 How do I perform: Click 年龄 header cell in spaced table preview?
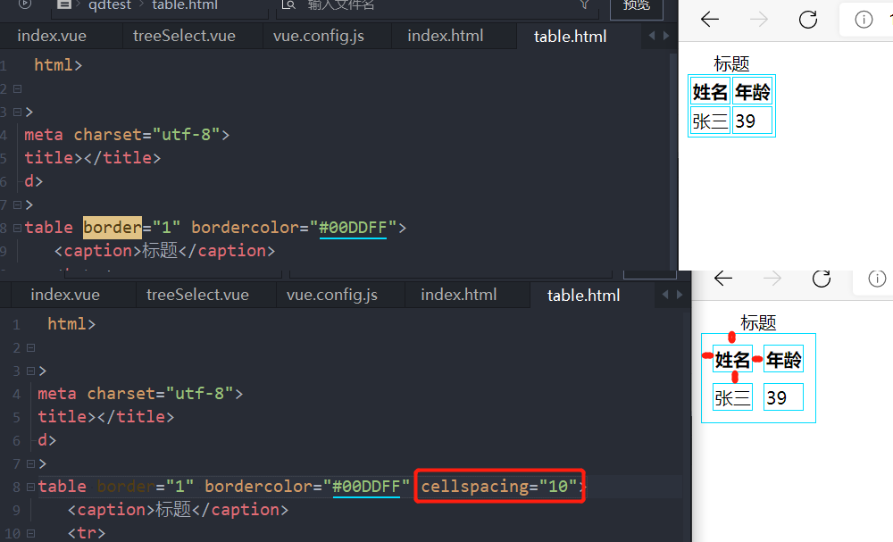pyautogui.click(x=784, y=359)
